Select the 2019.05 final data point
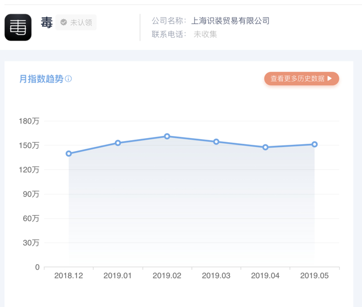Viewport: 362px width, 307px height. point(314,144)
